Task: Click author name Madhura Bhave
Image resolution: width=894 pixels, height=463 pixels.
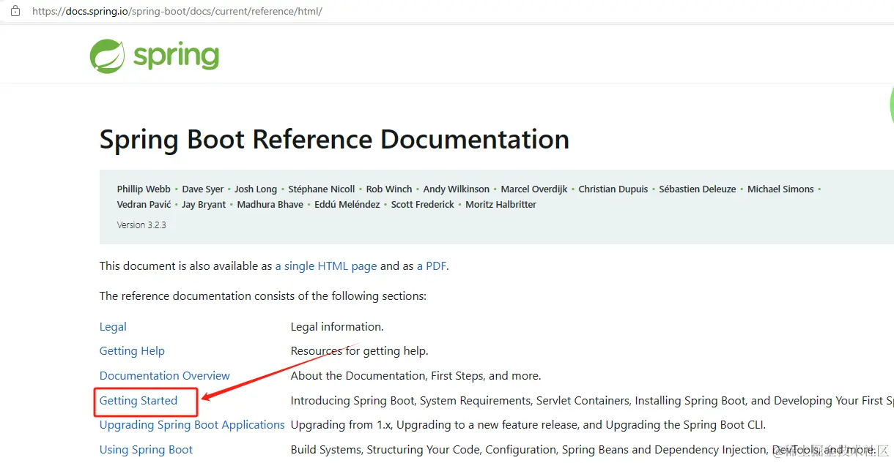Action: 270,205
